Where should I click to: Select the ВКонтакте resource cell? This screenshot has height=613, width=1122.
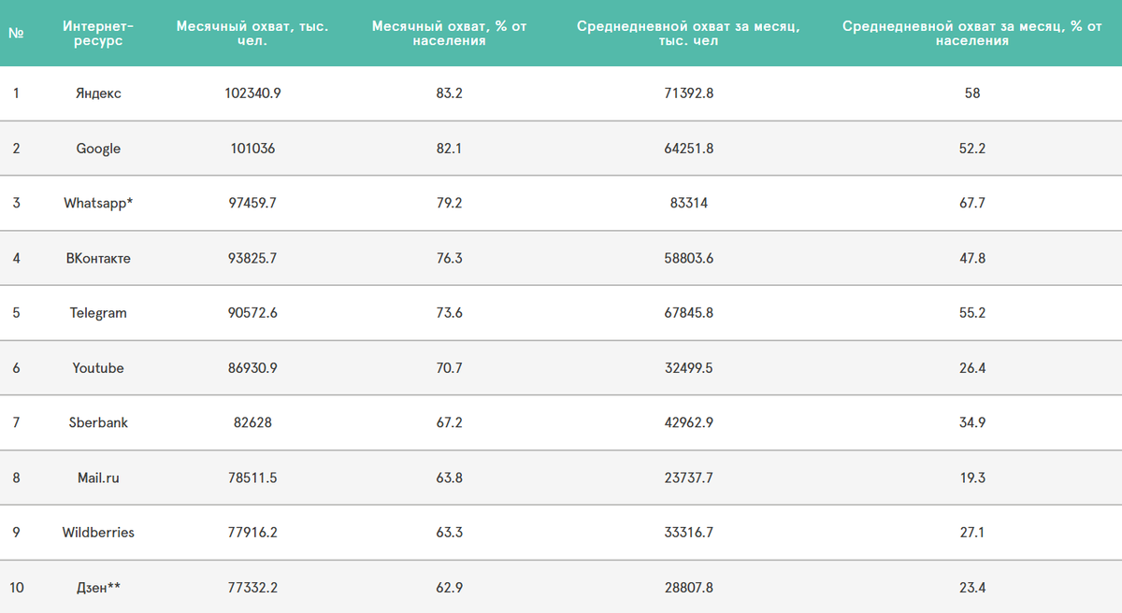[x=98, y=258]
